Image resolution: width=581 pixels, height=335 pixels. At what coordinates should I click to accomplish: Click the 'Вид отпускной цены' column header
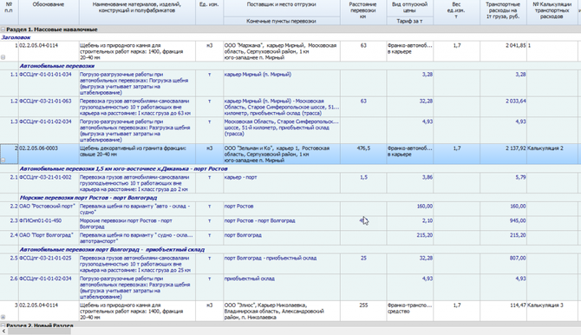pos(410,8)
